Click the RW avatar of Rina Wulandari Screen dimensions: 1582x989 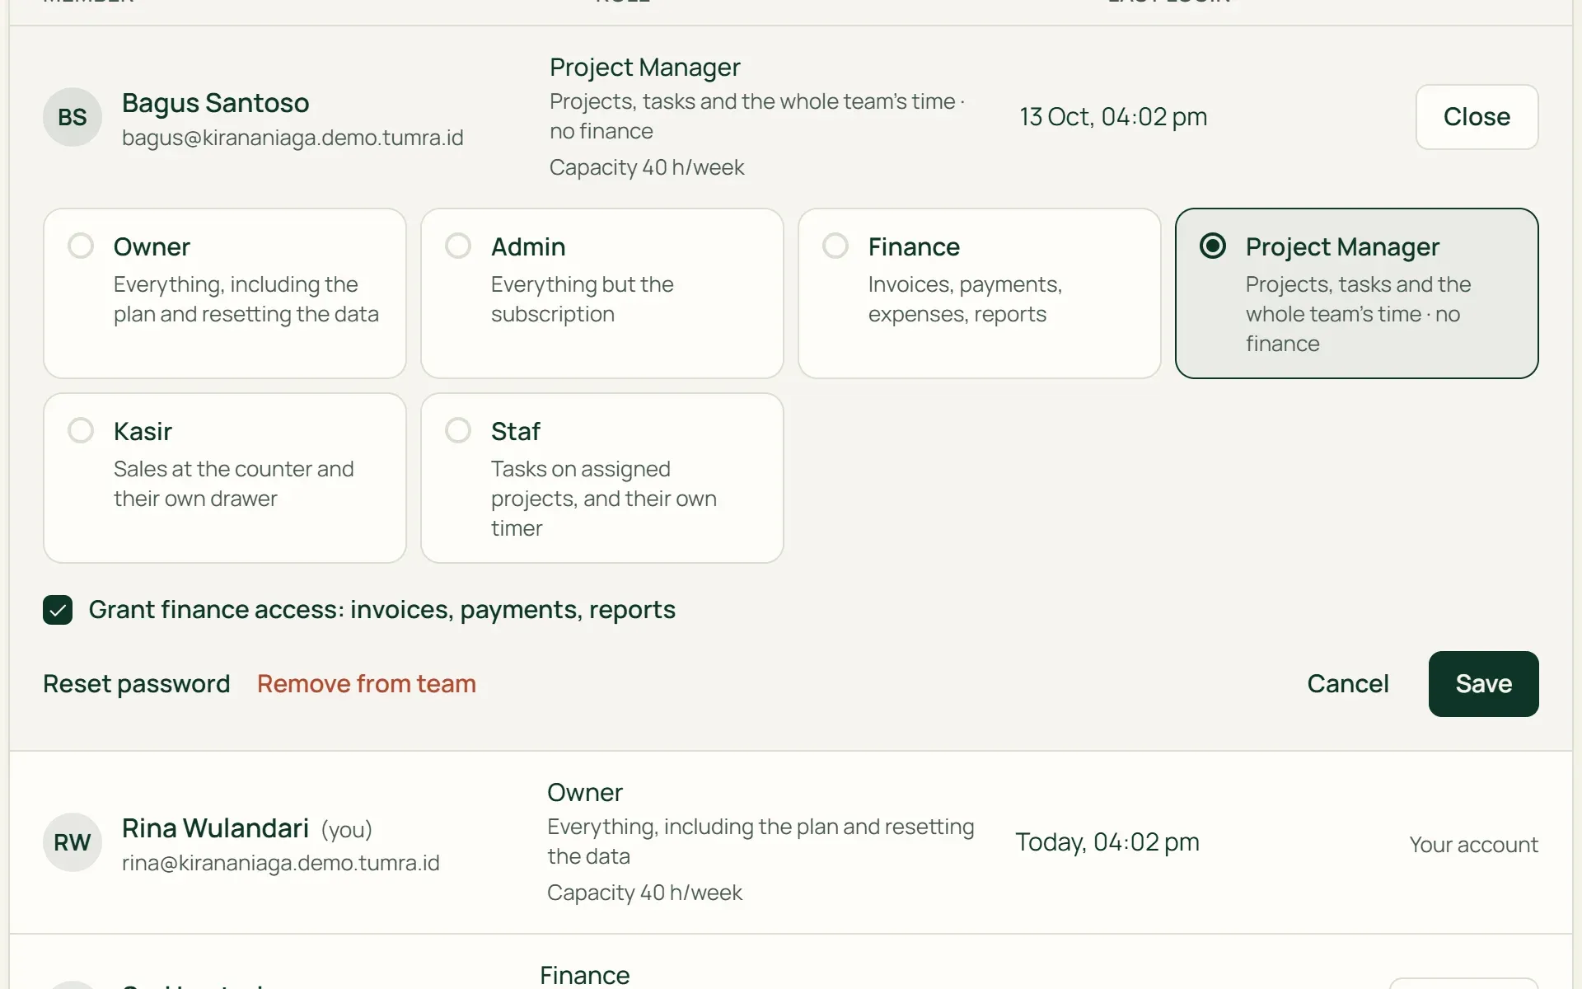73,842
